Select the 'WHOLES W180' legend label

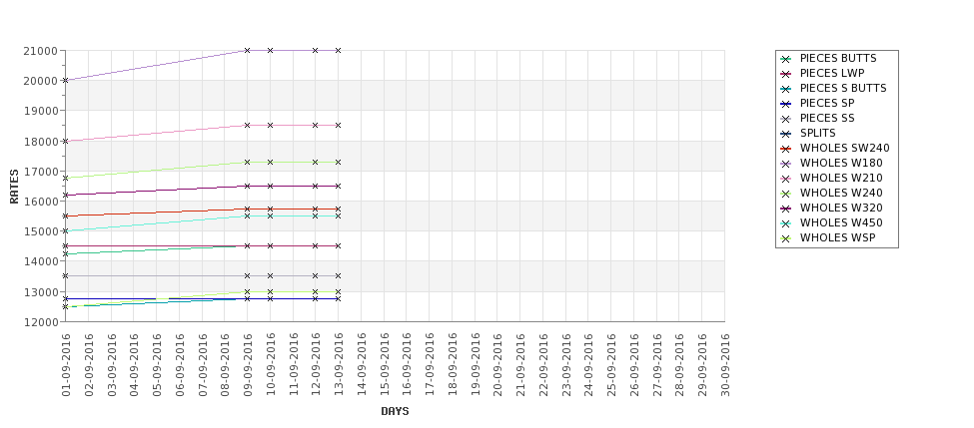(x=841, y=163)
